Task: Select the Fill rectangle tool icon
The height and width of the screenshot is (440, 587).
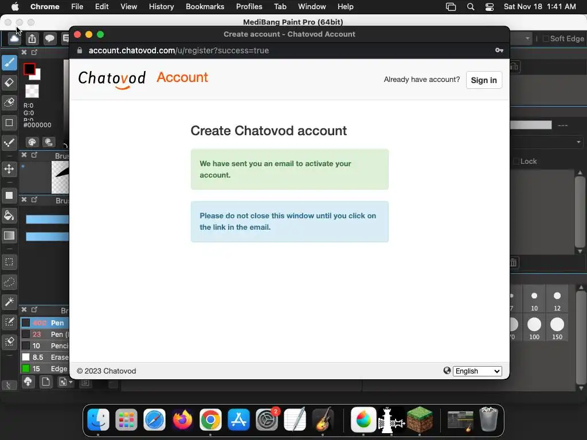Action: click(x=9, y=196)
